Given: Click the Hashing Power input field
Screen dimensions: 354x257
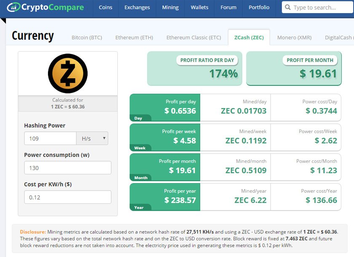Looking at the screenshot, I should click(50, 138).
